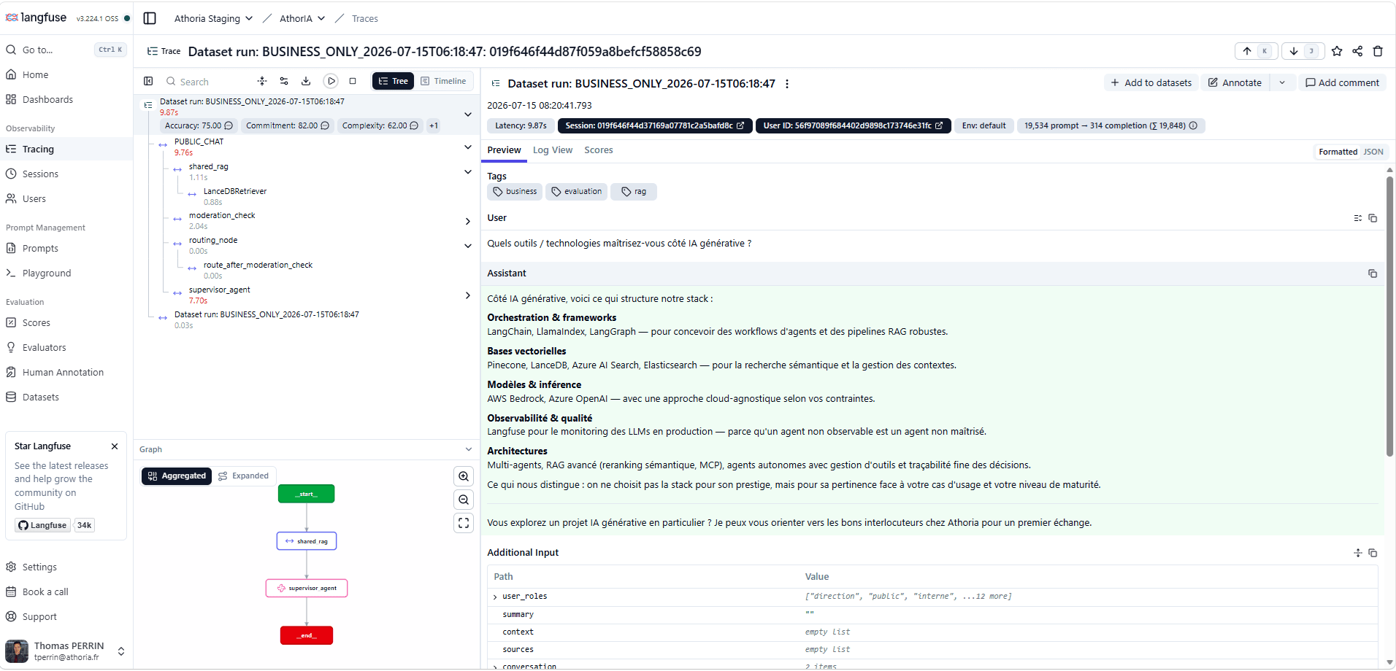Collapse the routing_node node
The width and height of the screenshot is (1396, 671).
(468, 246)
